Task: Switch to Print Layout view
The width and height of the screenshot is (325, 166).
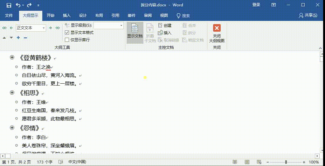Action: coord(247,162)
